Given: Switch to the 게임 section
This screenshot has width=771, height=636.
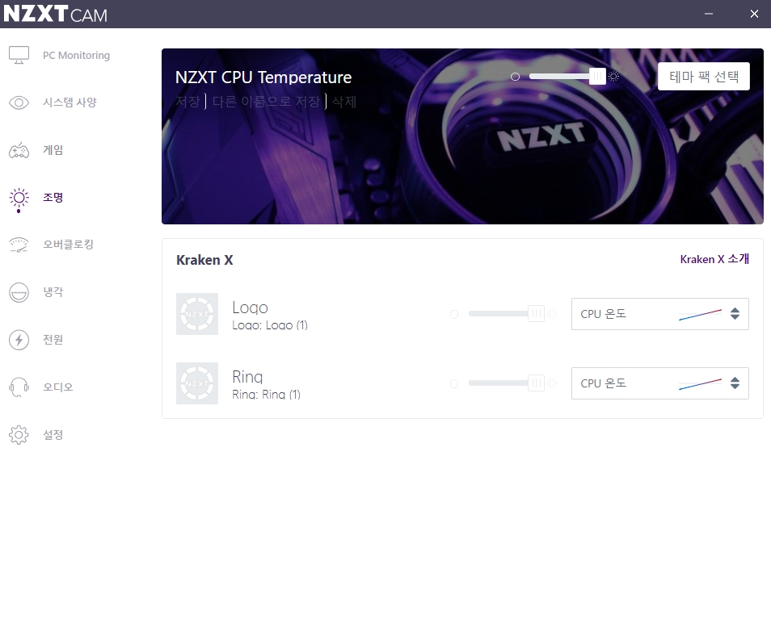Looking at the screenshot, I should (53, 150).
